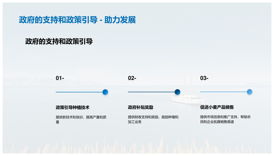274x156 pixels.
Task: Click the description starting "提供财政支持和奖励"
Action: pos(153,119)
